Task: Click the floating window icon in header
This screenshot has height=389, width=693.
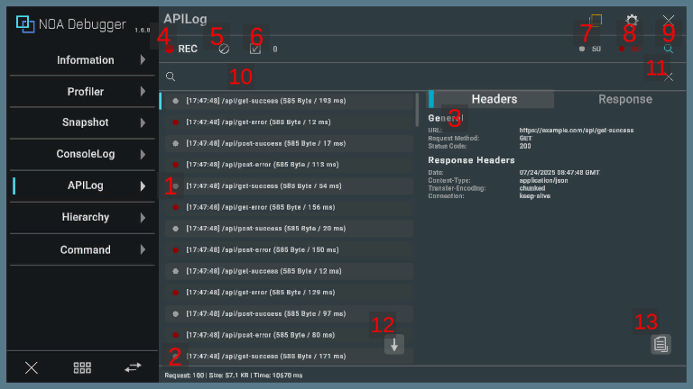Action: [x=596, y=21]
